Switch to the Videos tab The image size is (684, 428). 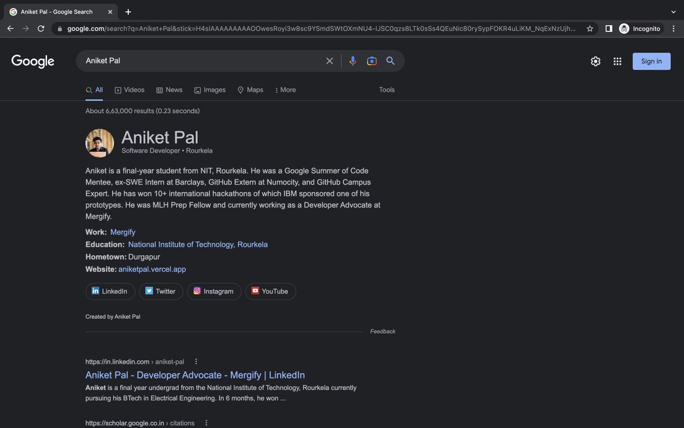point(129,90)
